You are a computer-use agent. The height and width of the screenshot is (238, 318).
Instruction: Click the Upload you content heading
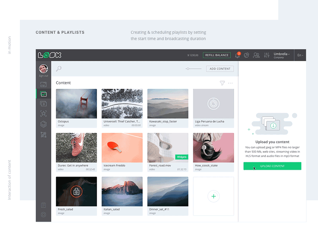coord(272,142)
